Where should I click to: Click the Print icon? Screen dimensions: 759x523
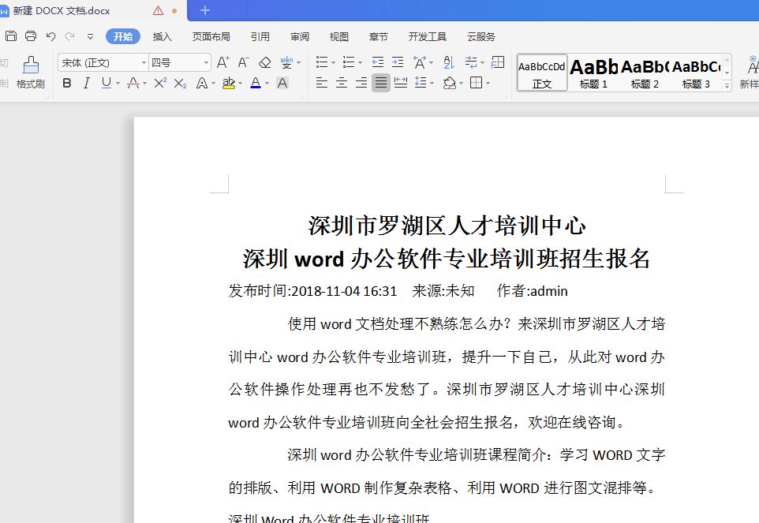pyautogui.click(x=31, y=35)
